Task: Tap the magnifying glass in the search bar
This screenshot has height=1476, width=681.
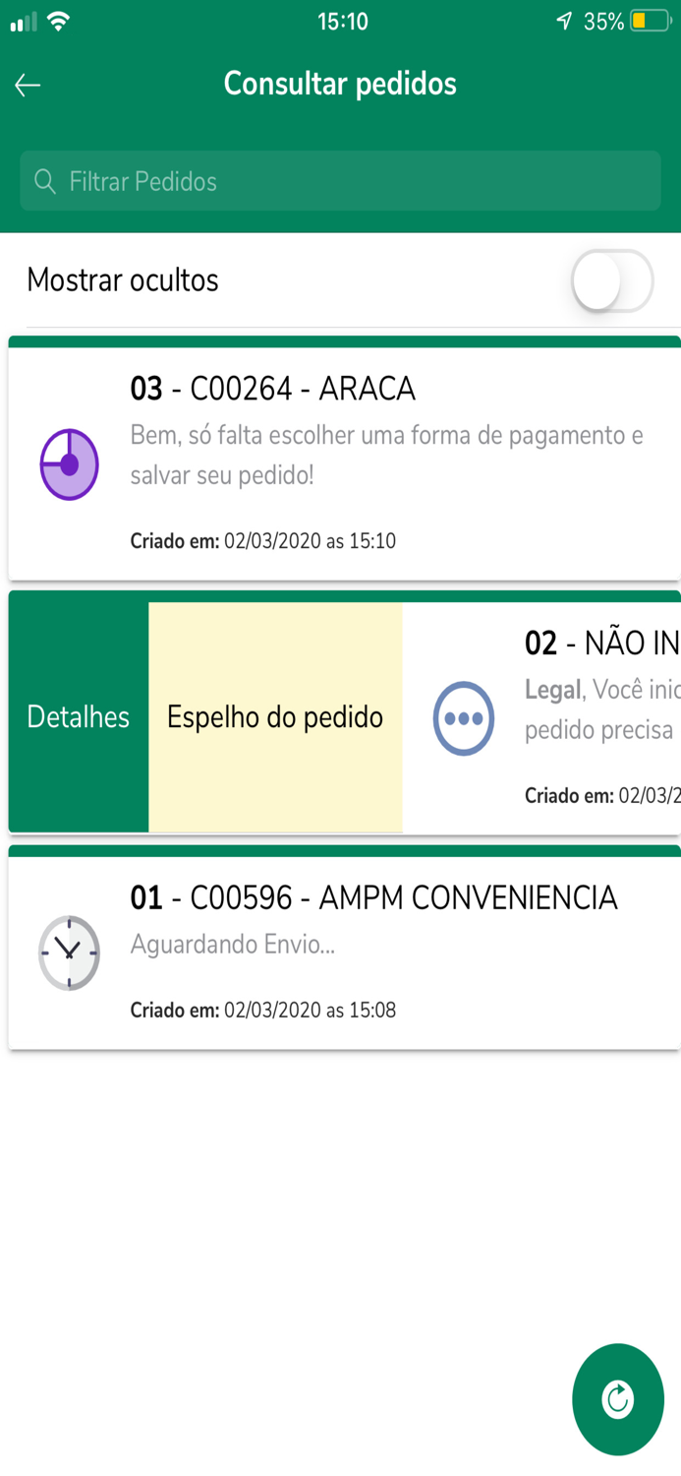Action: click(x=45, y=181)
